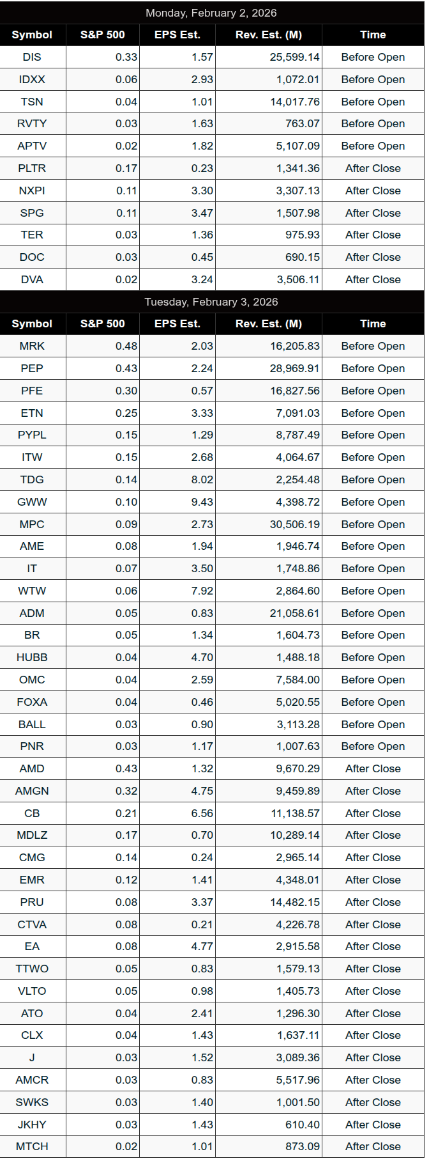Viewport: 429px width, 1161px height.
Task: Click the MRK ticker symbol
Action: tap(32, 346)
